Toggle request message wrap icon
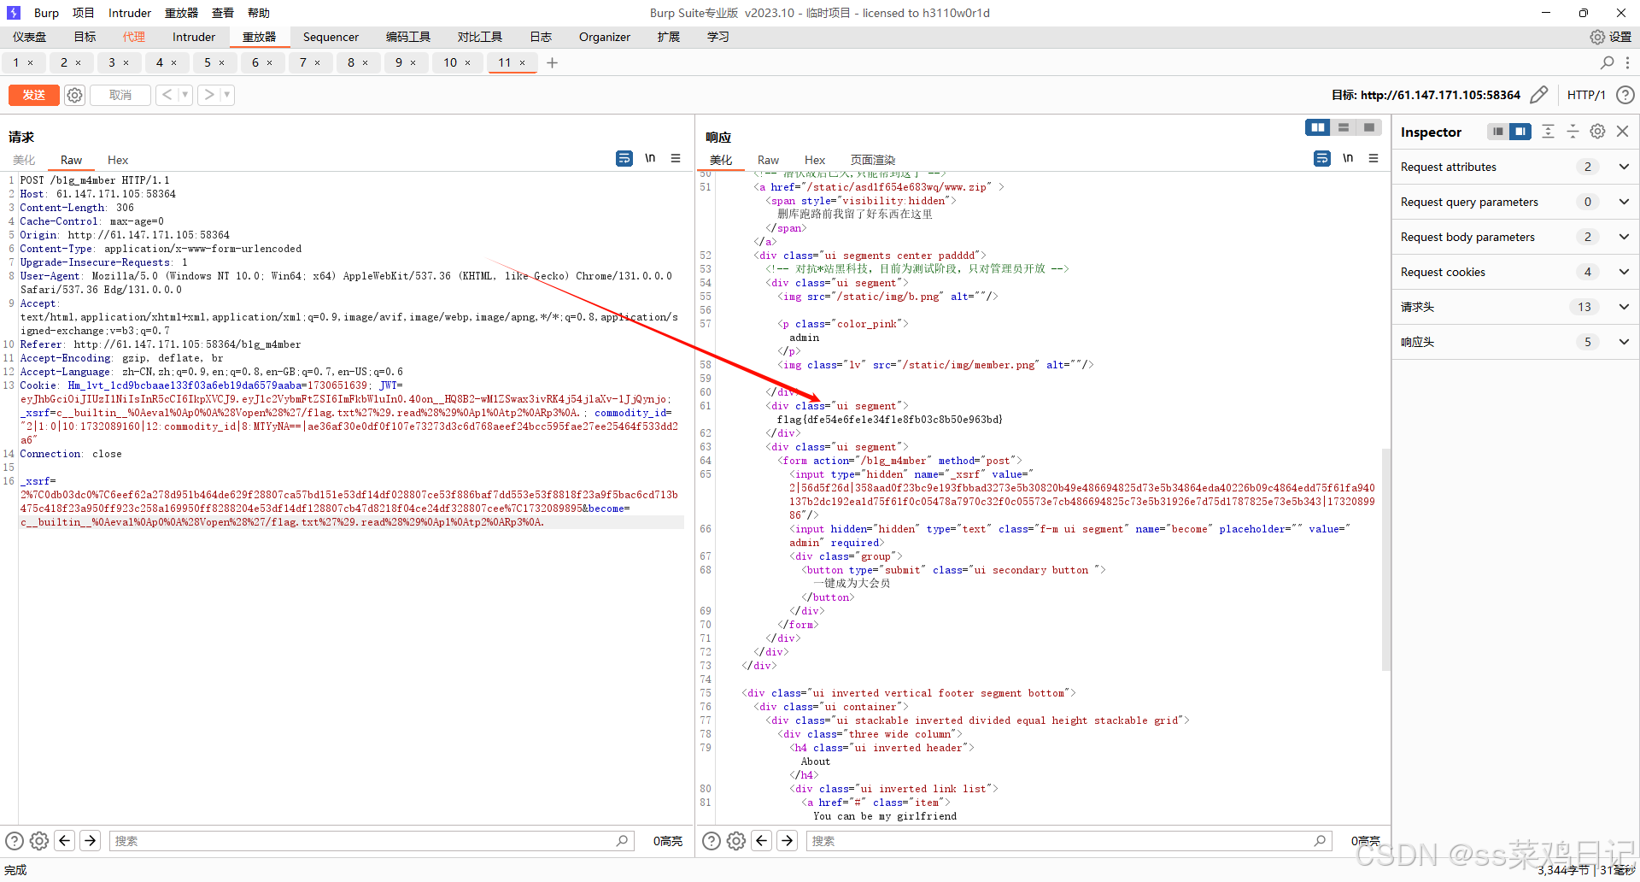 click(x=624, y=158)
